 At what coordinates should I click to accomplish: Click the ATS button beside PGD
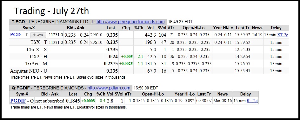point(38,35)
